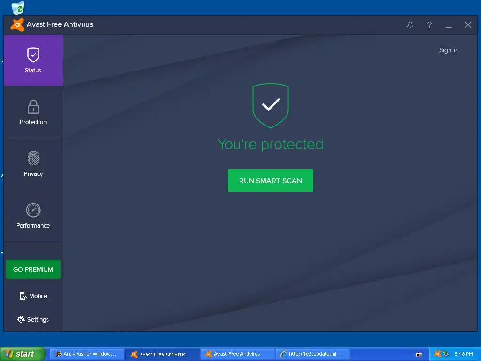Click the Avast tray icon
This screenshot has height=361, width=481.
(438, 354)
